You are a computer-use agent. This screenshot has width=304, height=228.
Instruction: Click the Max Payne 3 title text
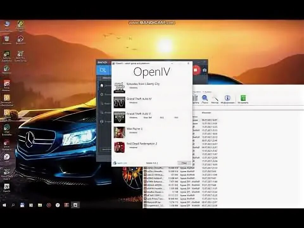tap(135, 129)
